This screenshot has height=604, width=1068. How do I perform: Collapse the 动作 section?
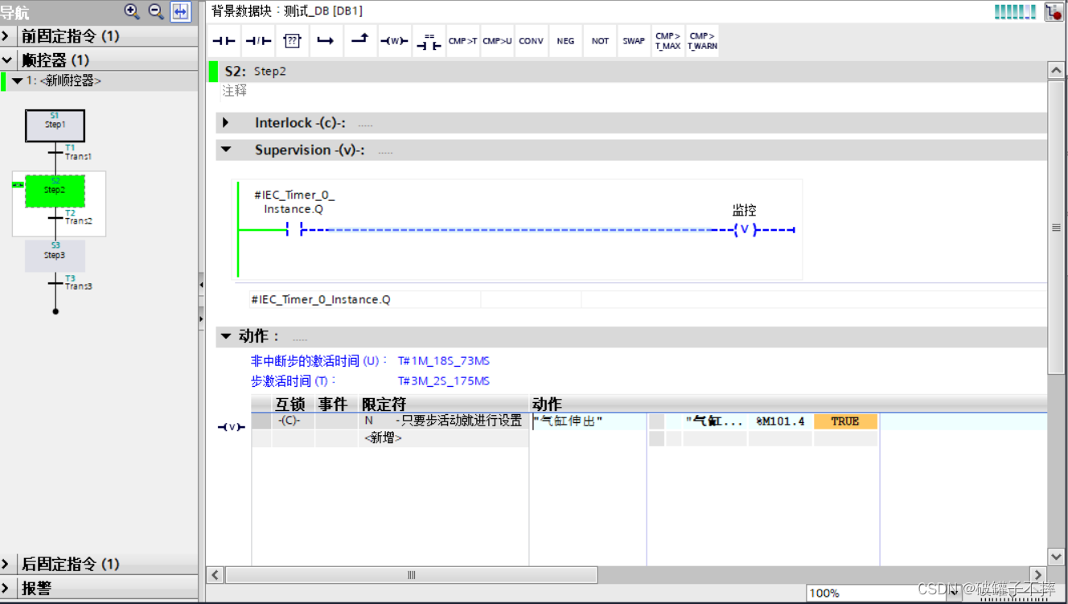[226, 336]
